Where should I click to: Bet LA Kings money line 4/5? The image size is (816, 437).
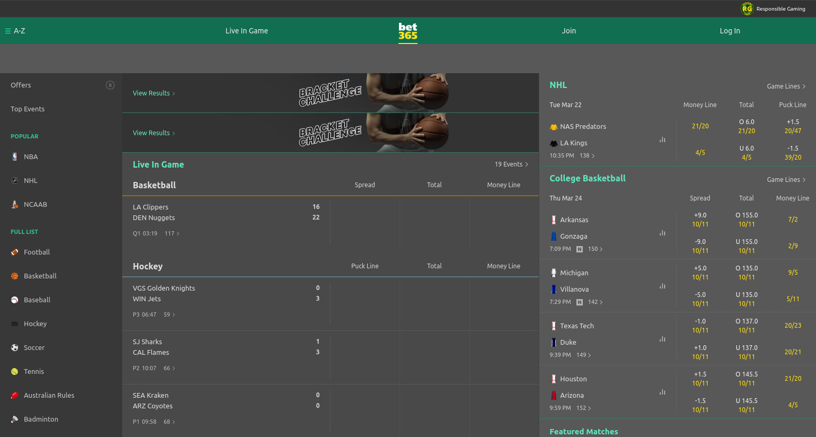(x=700, y=153)
